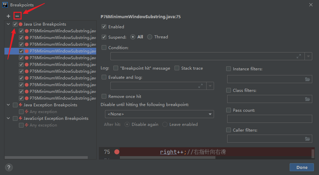Viewport: 319px width, 175px height.
Task: Enable the Remove once hit checkbox
Action: pyautogui.click(x=104, y=96)
